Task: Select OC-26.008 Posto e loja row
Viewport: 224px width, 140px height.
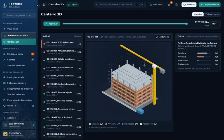Action: coord(62,94)
